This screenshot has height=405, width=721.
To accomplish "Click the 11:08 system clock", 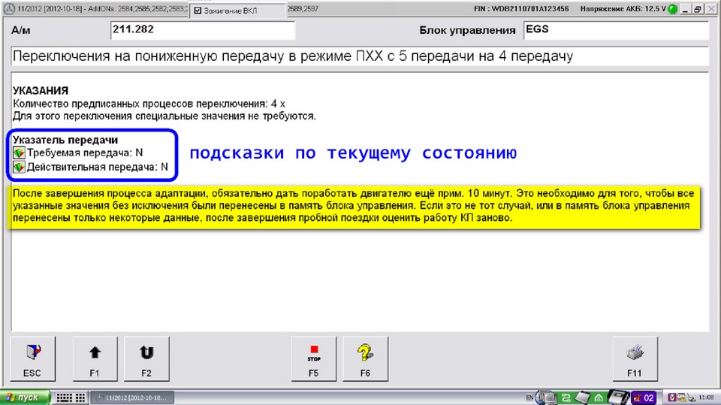I will (706, 397).
